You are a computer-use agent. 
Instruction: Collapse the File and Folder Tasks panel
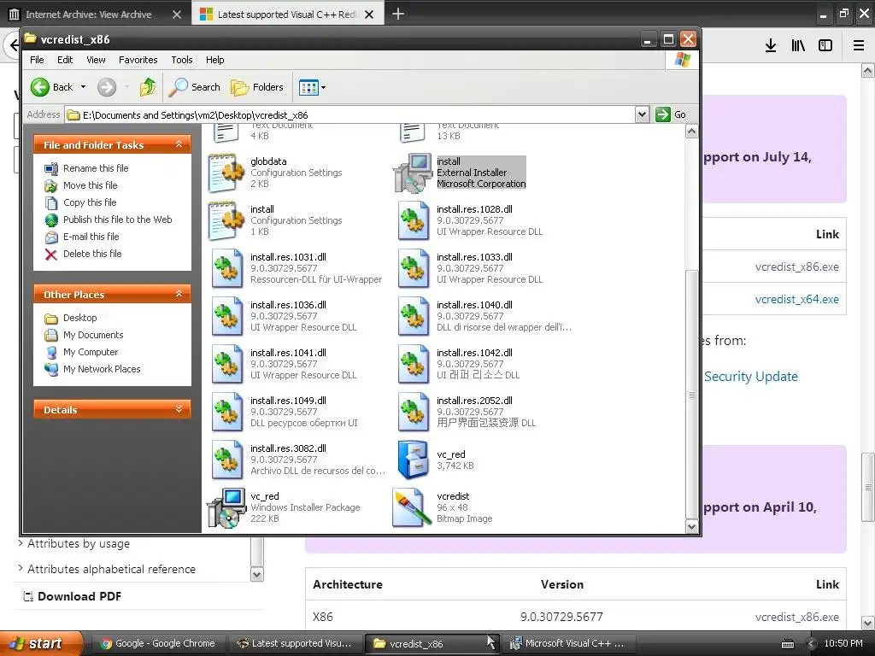tap(179, 144)
